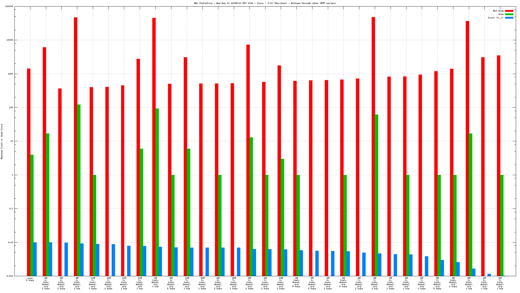Click the '3@ list.dnswl.org 1 hop' axis label
The image size is (520, 293).
pos(155,282)
